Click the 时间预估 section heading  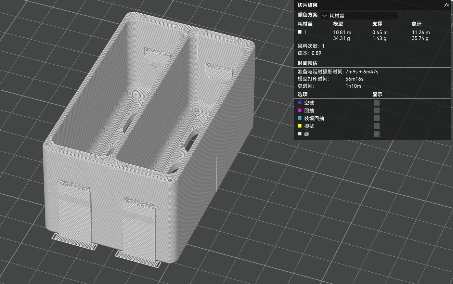307,63
